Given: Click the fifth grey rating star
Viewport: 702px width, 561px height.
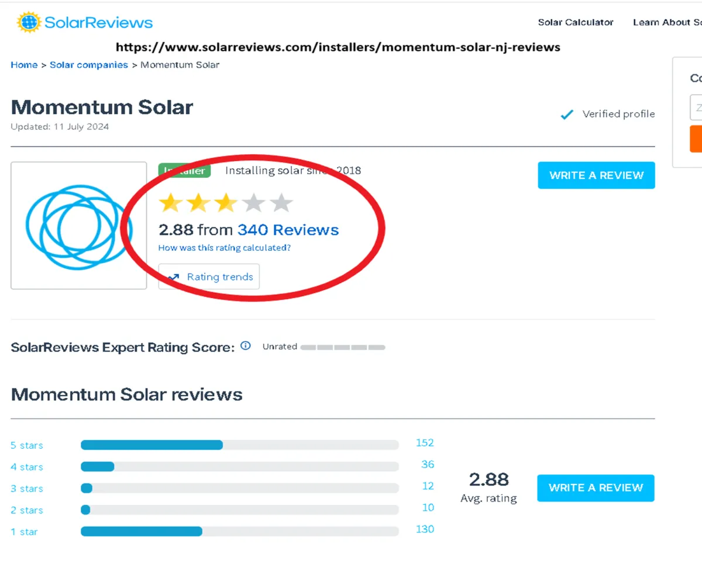Looking at the screenshot, I should [281, 203].
